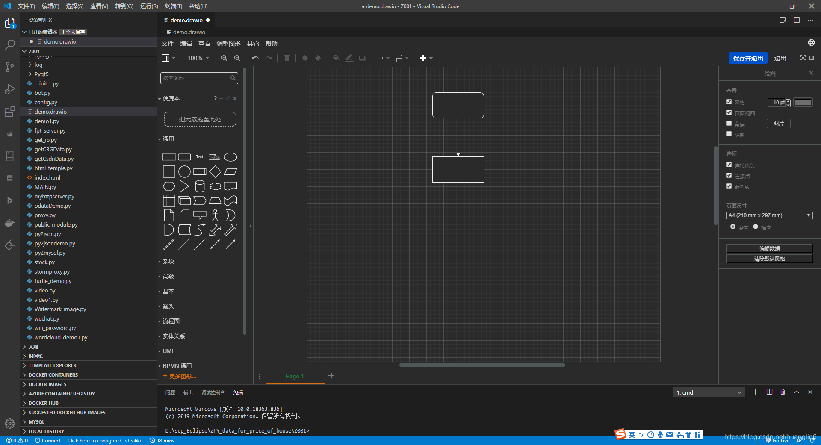Open the Search view in activity bar
Viewport: 821px width, 445px height.
tap(10, 44)
